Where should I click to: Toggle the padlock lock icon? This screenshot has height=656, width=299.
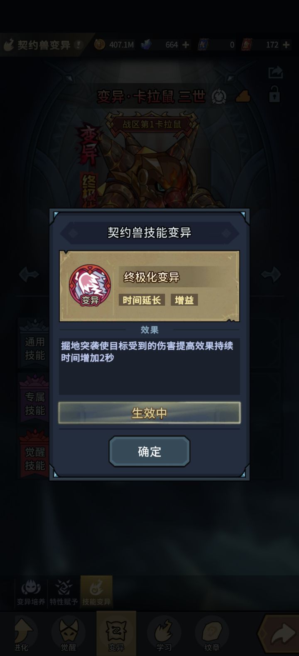coord(274,95)
